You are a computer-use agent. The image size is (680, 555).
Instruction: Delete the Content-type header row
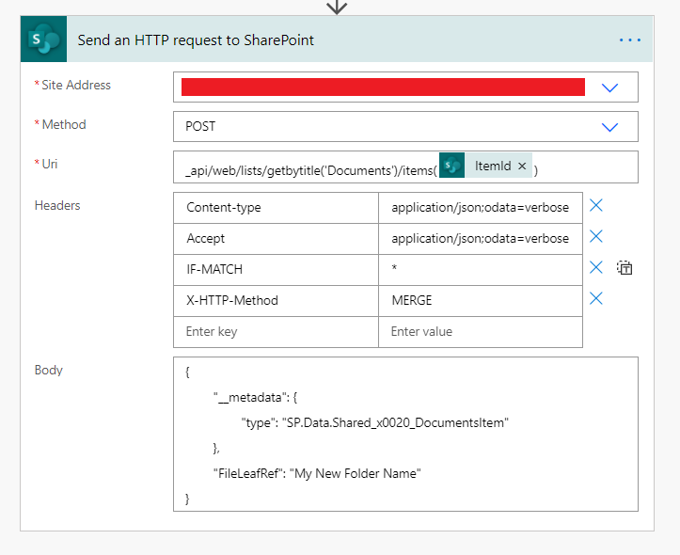(596, 205)
